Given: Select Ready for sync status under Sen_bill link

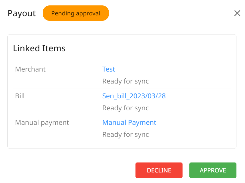Looking at the screenshot, I should click(x=125, y=108).
